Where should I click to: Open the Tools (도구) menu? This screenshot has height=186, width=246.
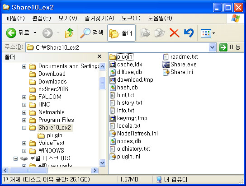[131, 19]
